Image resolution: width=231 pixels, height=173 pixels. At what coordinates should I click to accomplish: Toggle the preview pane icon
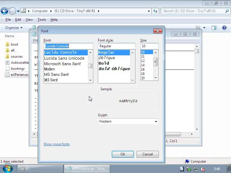coord(214,28)
